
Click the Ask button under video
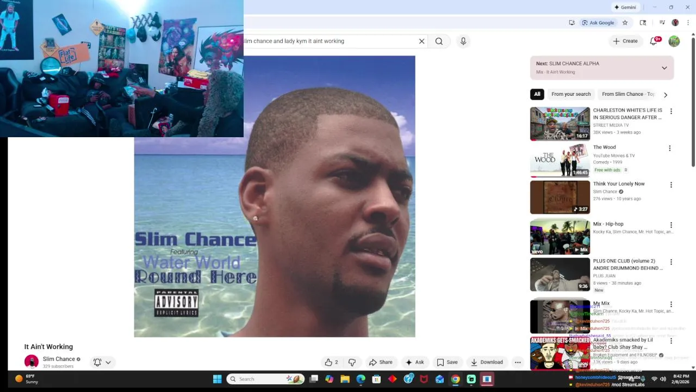pos(414,362)
